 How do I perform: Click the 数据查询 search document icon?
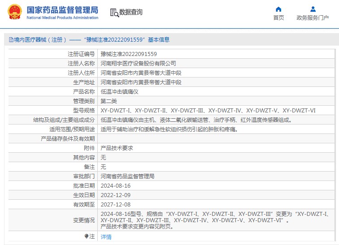(114, 13)
